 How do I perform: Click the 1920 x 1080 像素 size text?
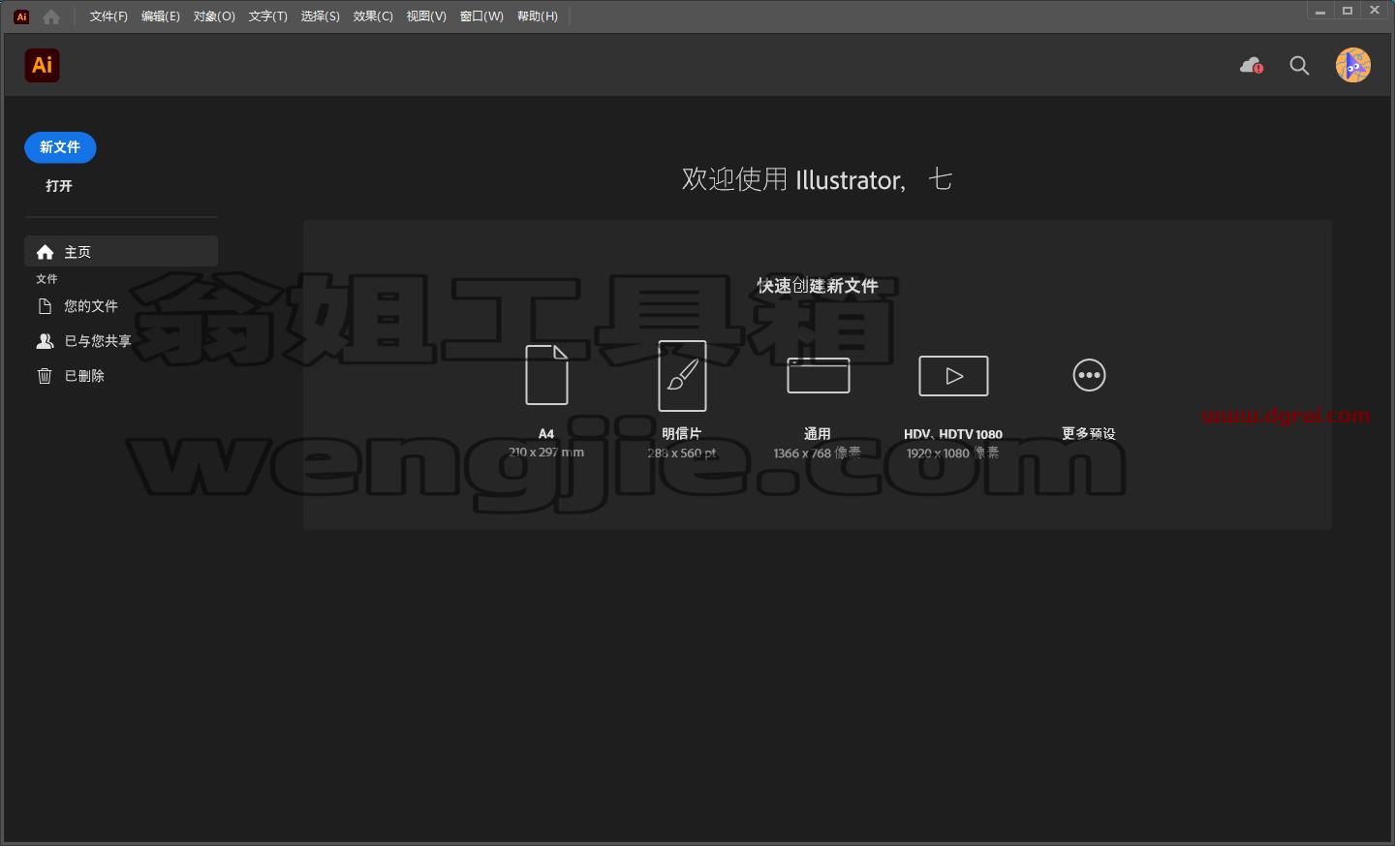tap(952, 453)
